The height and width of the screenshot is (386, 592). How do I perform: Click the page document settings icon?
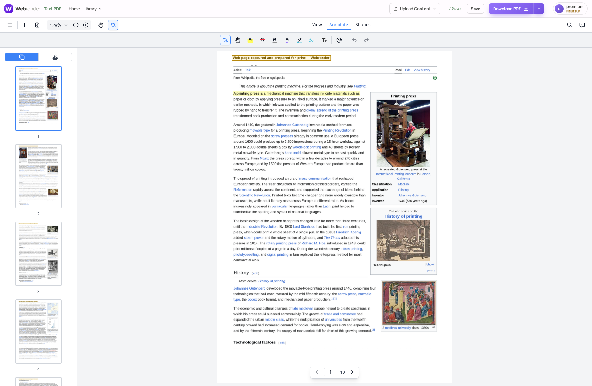click(x=37, y=25)
